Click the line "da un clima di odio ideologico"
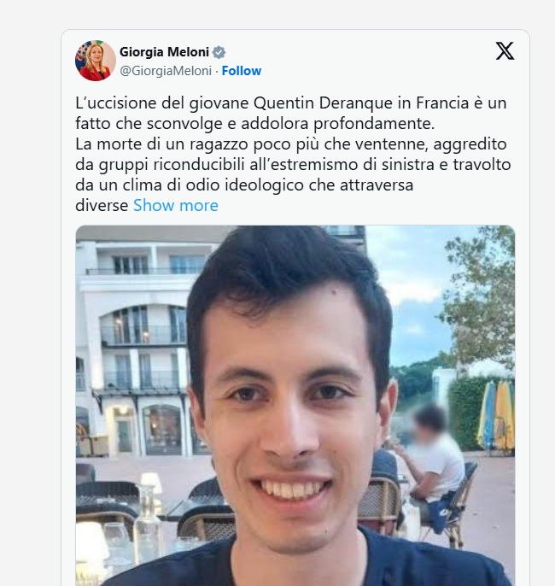This screenshot has width=555, height=586. tap(244, 185)
